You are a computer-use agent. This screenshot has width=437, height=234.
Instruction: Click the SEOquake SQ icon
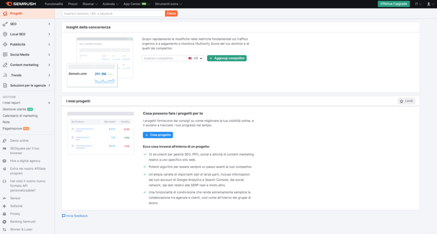click(4, 148)
